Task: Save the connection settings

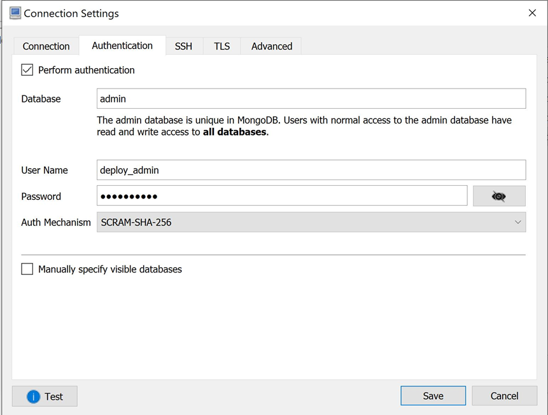Action: click(433, 396)
